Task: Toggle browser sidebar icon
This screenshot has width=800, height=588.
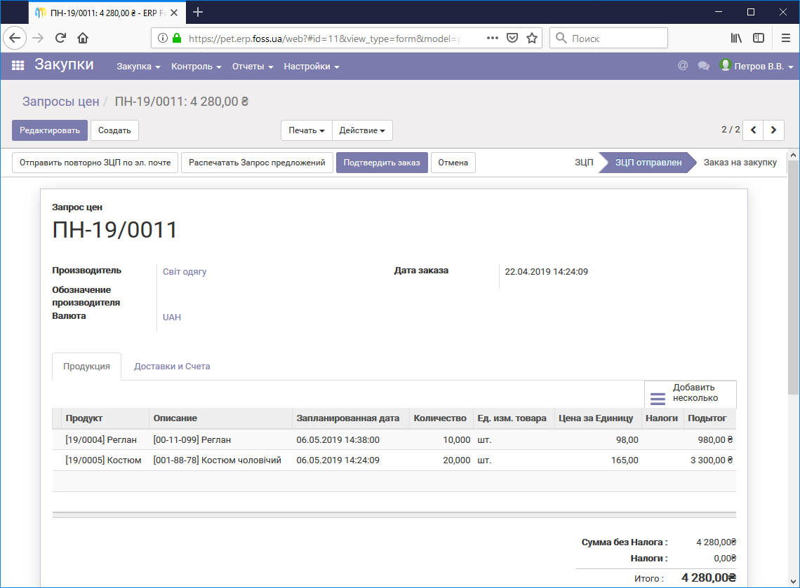Action: (x=759, y=39)
